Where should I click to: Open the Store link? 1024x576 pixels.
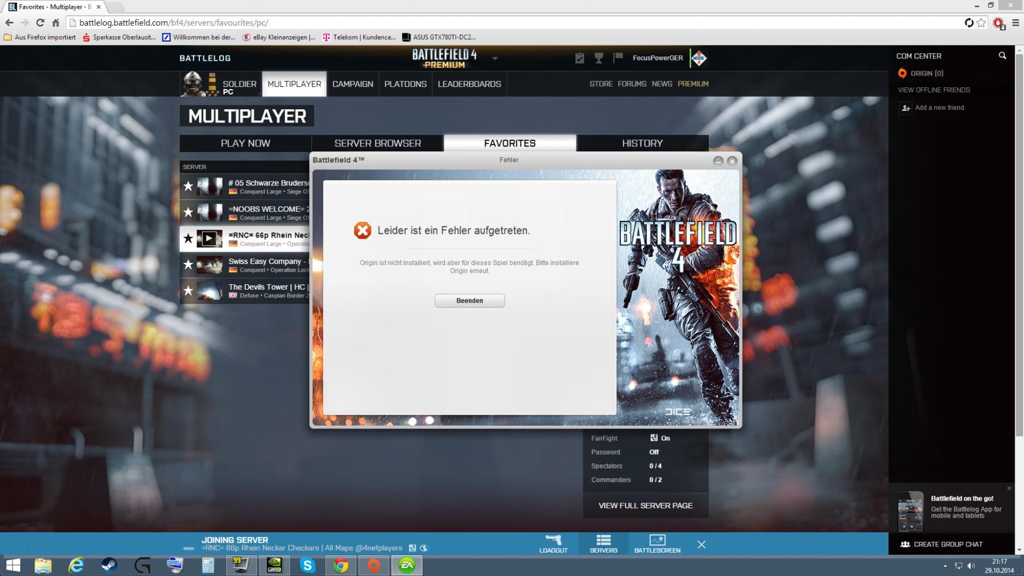[601, 84]
